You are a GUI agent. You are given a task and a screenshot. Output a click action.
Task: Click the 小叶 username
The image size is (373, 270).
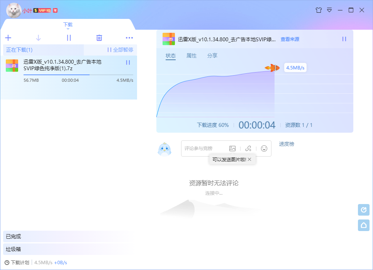point(27,11)
